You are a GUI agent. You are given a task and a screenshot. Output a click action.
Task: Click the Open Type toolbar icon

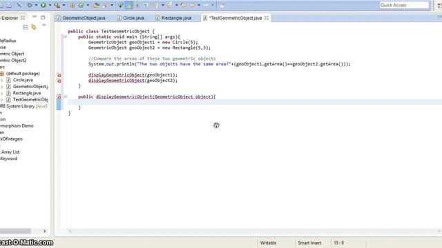pyautogui.click(x=96, y=5)
